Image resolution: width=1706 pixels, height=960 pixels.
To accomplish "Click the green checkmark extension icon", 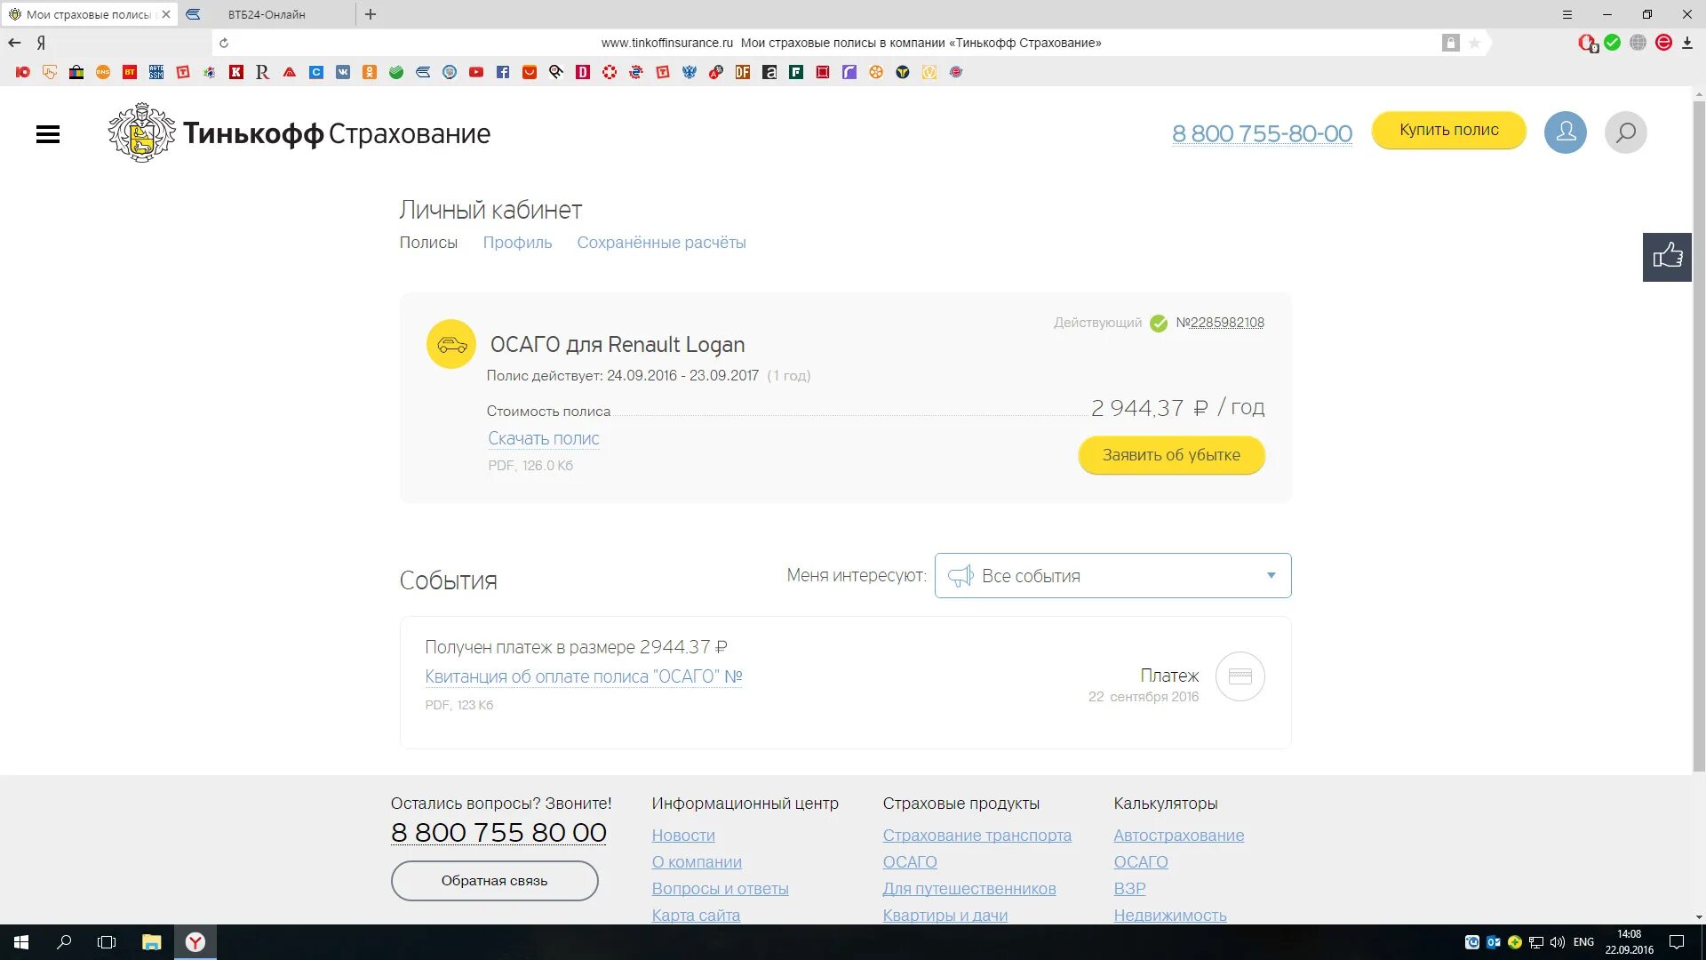I will (1613, 43).
